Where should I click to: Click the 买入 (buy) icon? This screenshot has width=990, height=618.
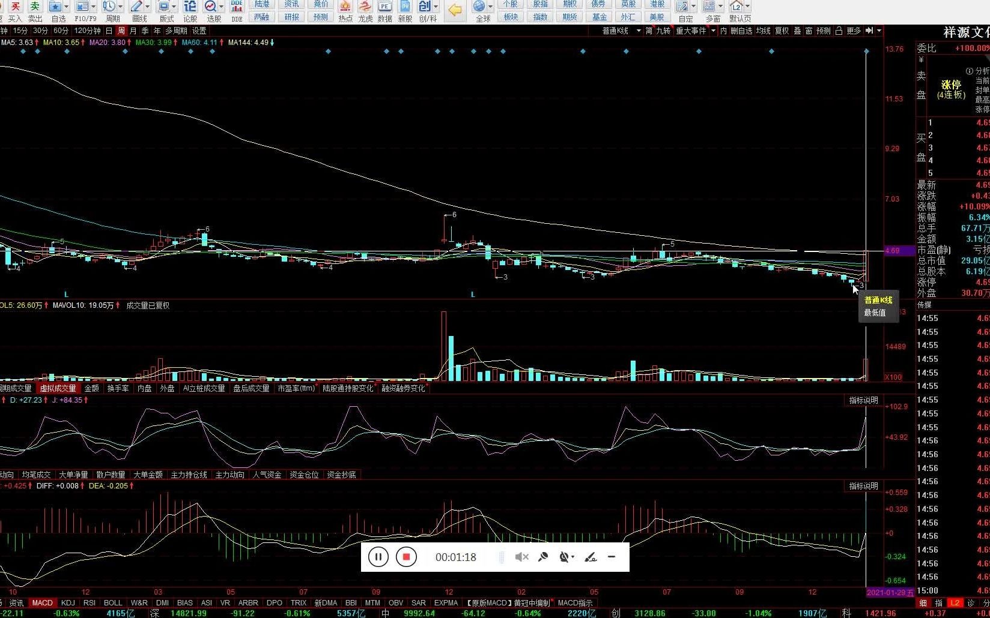point(15,7)
